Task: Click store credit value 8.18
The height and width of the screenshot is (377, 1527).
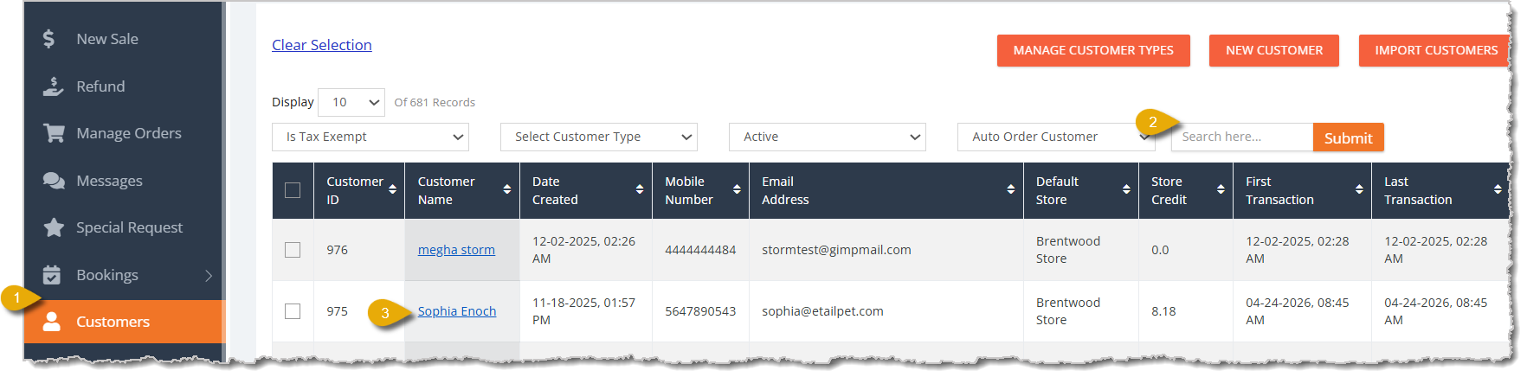Action: pos(1163,311)
